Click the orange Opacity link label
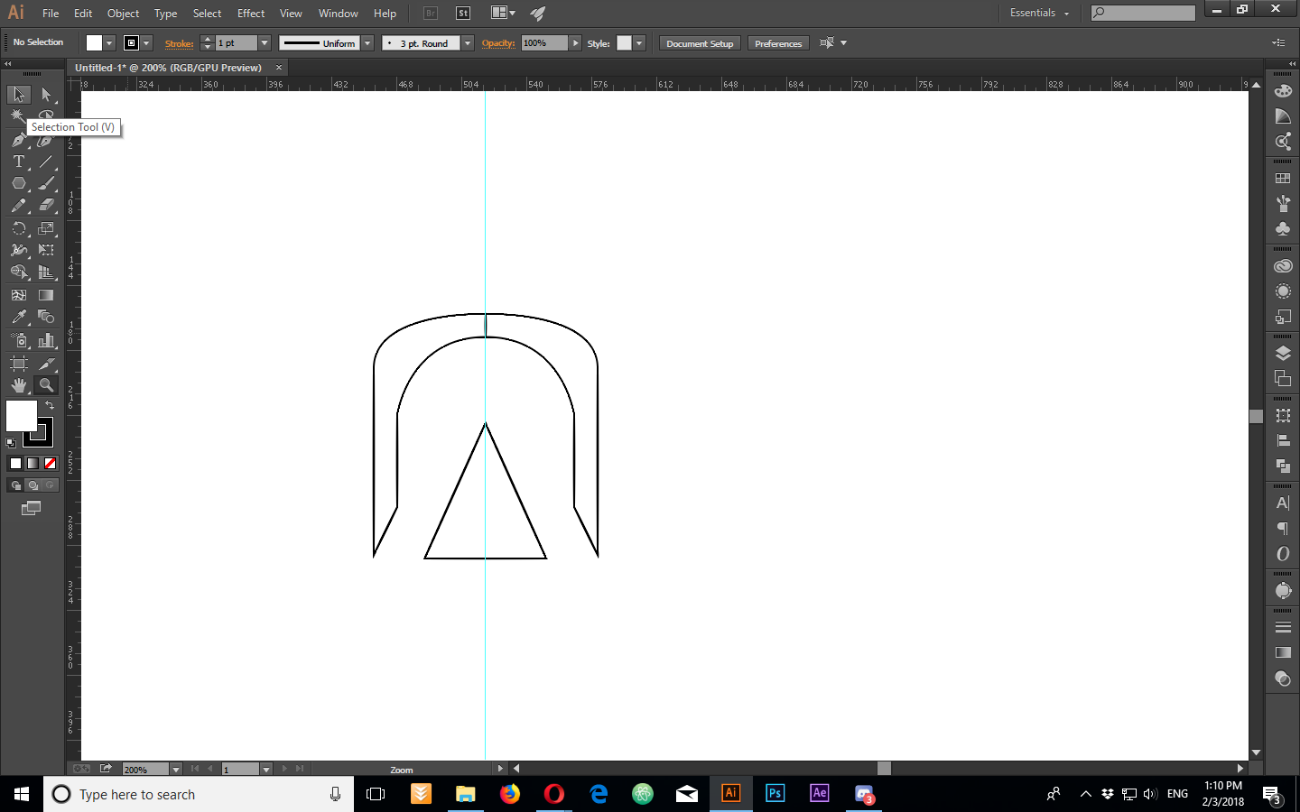This screenshot has width=1300, height=812. point(498,43)
